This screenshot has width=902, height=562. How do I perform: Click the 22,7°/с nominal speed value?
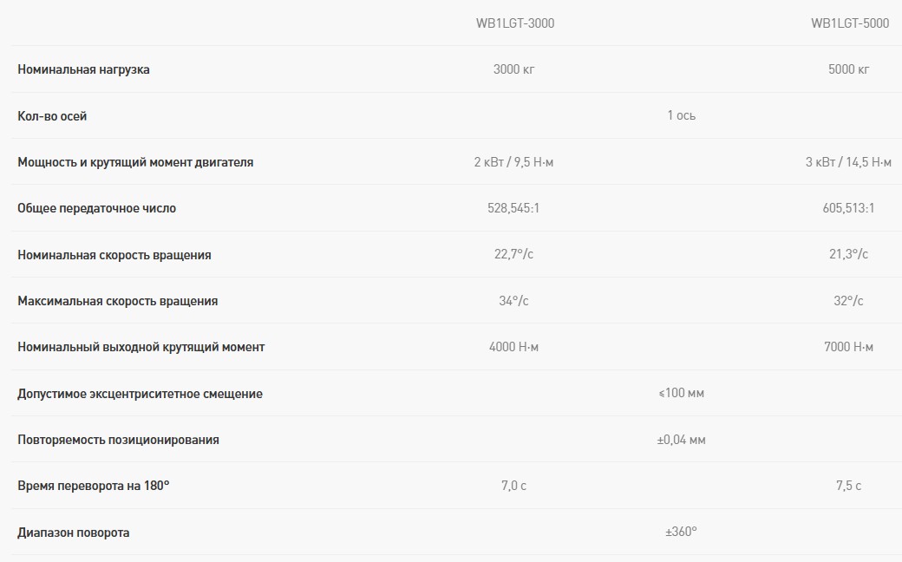(x=513, y=254)
